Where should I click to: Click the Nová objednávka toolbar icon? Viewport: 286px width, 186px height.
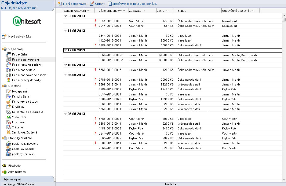coord(60,4)
